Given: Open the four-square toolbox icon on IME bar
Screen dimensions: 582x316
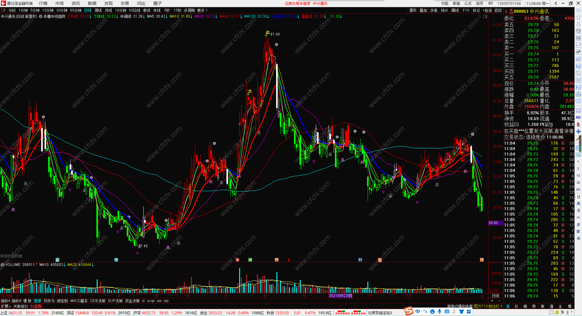Looking at the screenshot, I should (469, 311).
